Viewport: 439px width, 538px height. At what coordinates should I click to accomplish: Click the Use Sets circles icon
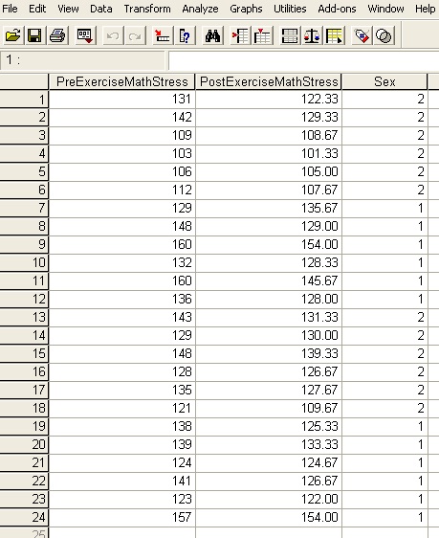point(384,35)
